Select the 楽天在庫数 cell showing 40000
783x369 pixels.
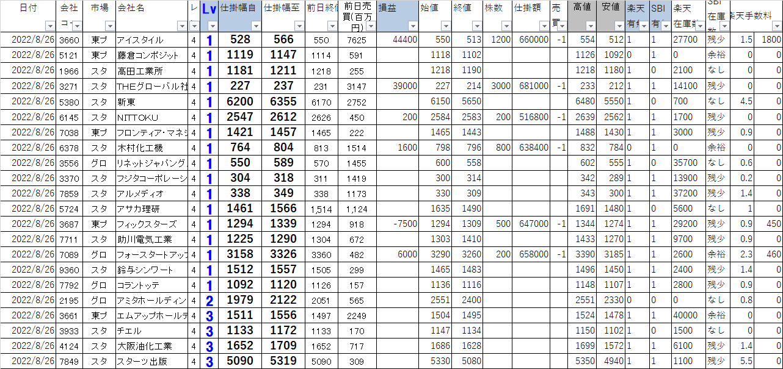(x=689, y=315)
